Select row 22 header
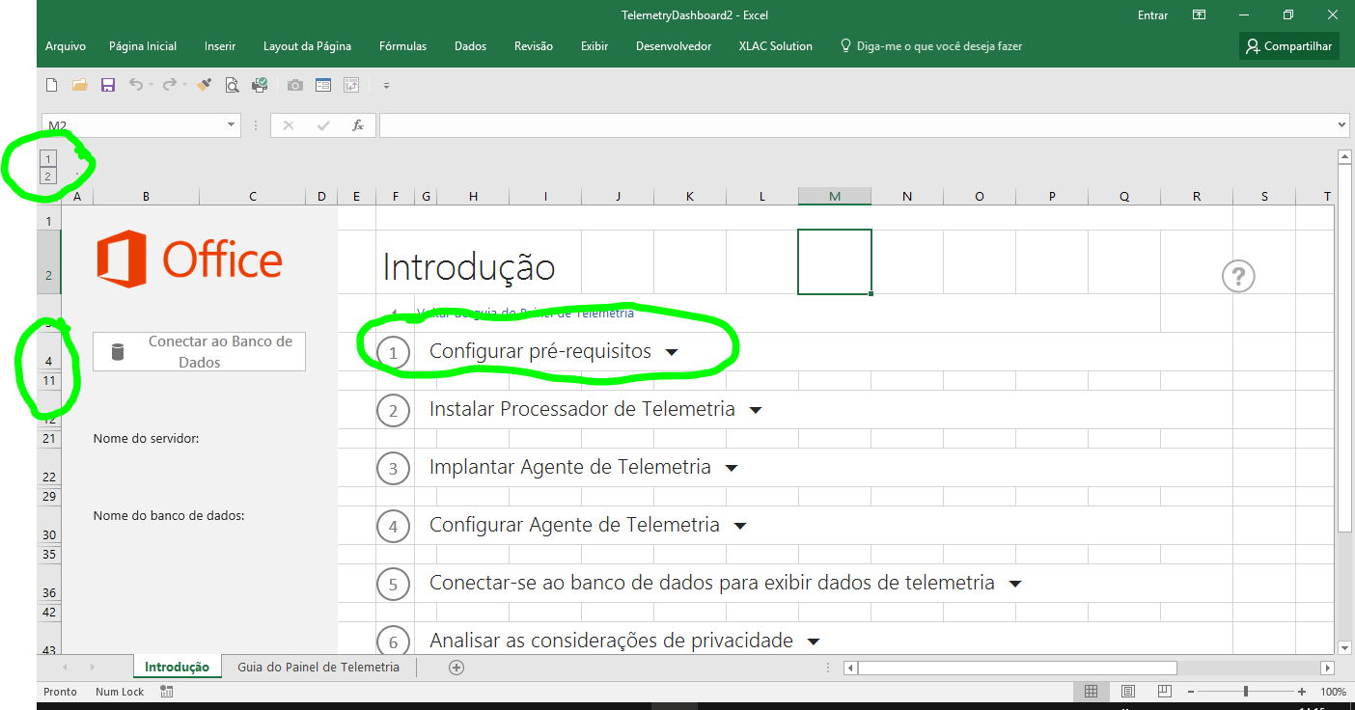 (x=49, y=468)
